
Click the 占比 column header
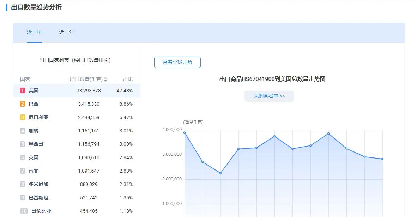pos(128,79)
